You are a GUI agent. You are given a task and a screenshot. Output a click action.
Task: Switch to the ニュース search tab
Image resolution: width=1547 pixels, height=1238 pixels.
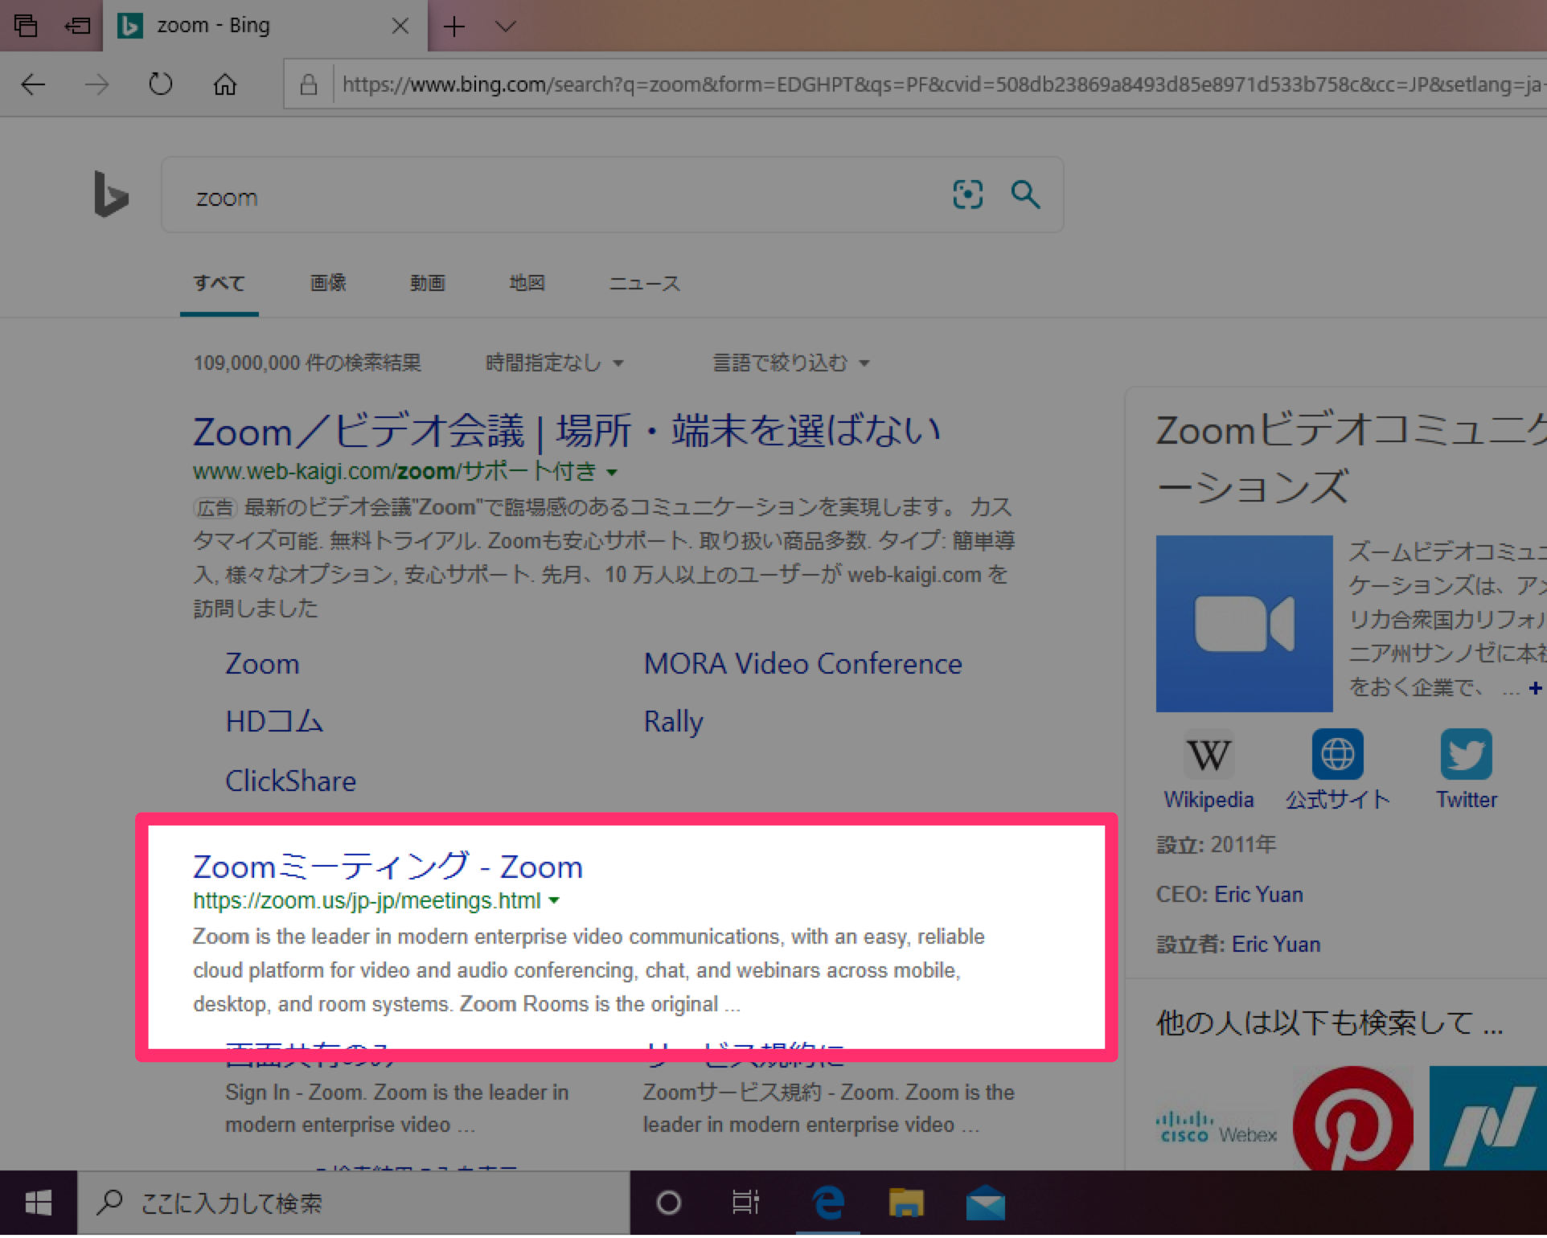click(644, 282)
